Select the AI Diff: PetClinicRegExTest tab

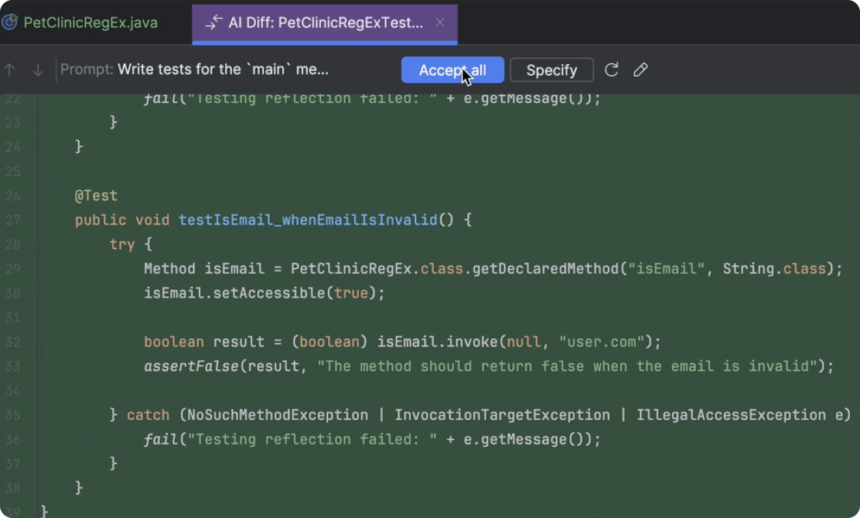[325, 23]
